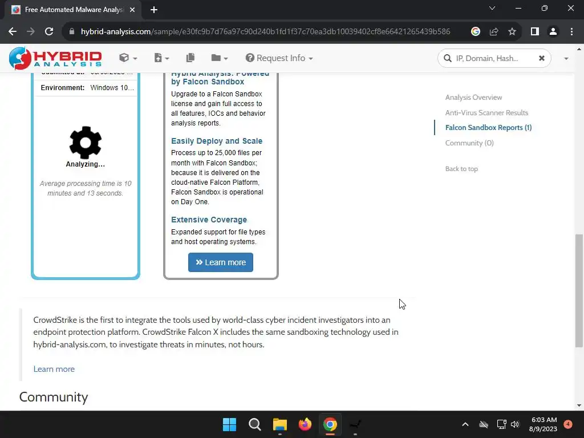
Task: Jump to Anti-Virus Scanner Results
Action: (486, 112)
